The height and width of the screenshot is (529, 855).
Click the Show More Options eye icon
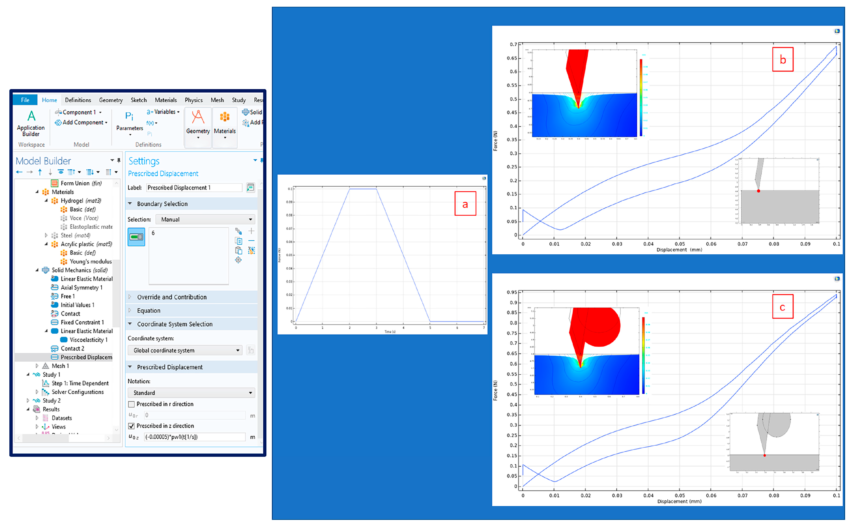(x=61, y=172)
